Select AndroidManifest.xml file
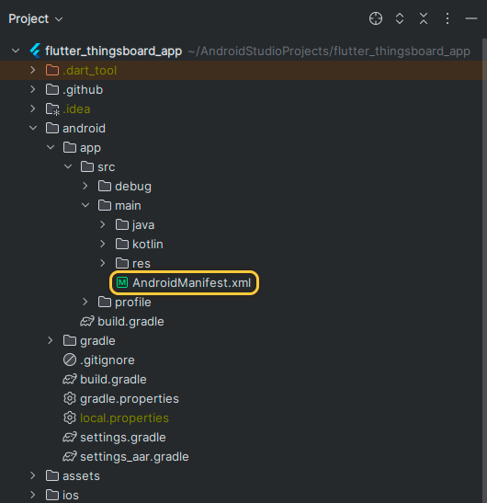Screen dimensions: 487x503 point(191,282)
